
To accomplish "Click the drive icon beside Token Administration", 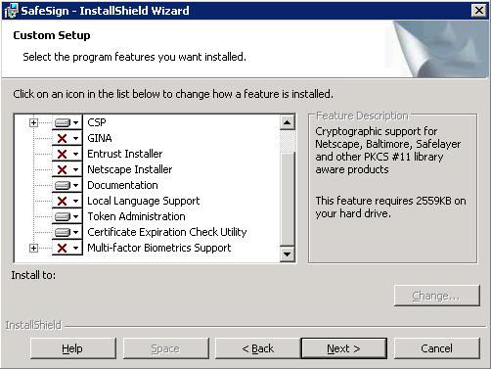I will 62,216.
